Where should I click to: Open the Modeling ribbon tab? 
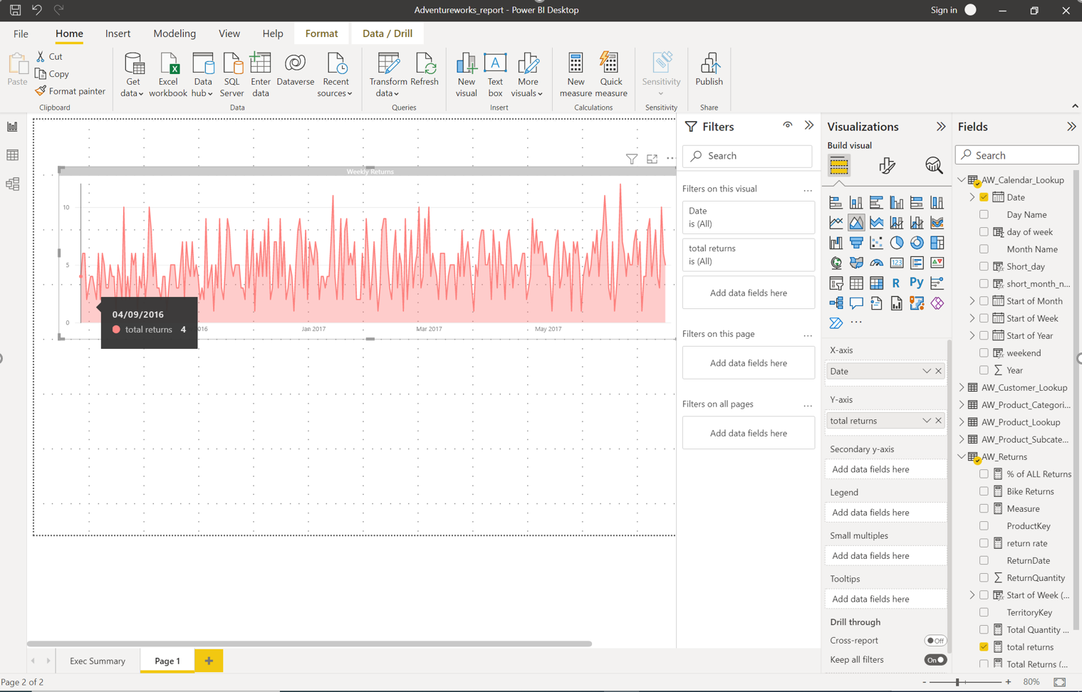[x=175, y=33]
